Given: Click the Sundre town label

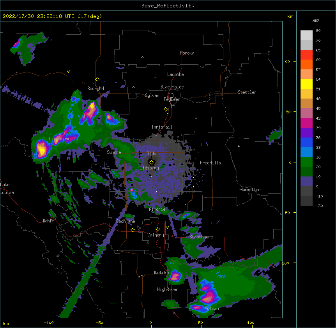Looking at the screenshot, I should (114, 152).
